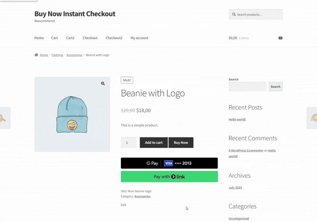
Task: Pay with Google Pay Visa button
Action: 169,163
